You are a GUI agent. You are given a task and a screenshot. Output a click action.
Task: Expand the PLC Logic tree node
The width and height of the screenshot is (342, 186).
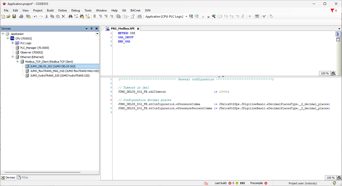click(13, 43)
